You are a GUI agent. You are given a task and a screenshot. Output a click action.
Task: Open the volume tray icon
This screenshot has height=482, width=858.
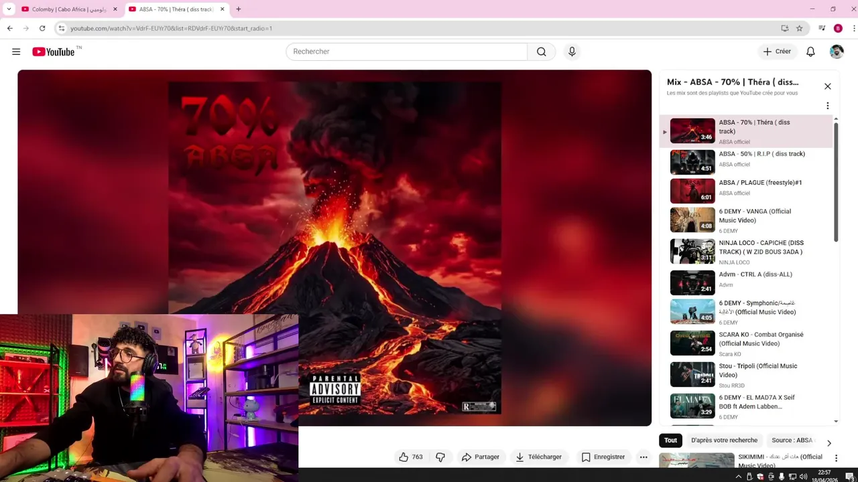pos(803,477)
